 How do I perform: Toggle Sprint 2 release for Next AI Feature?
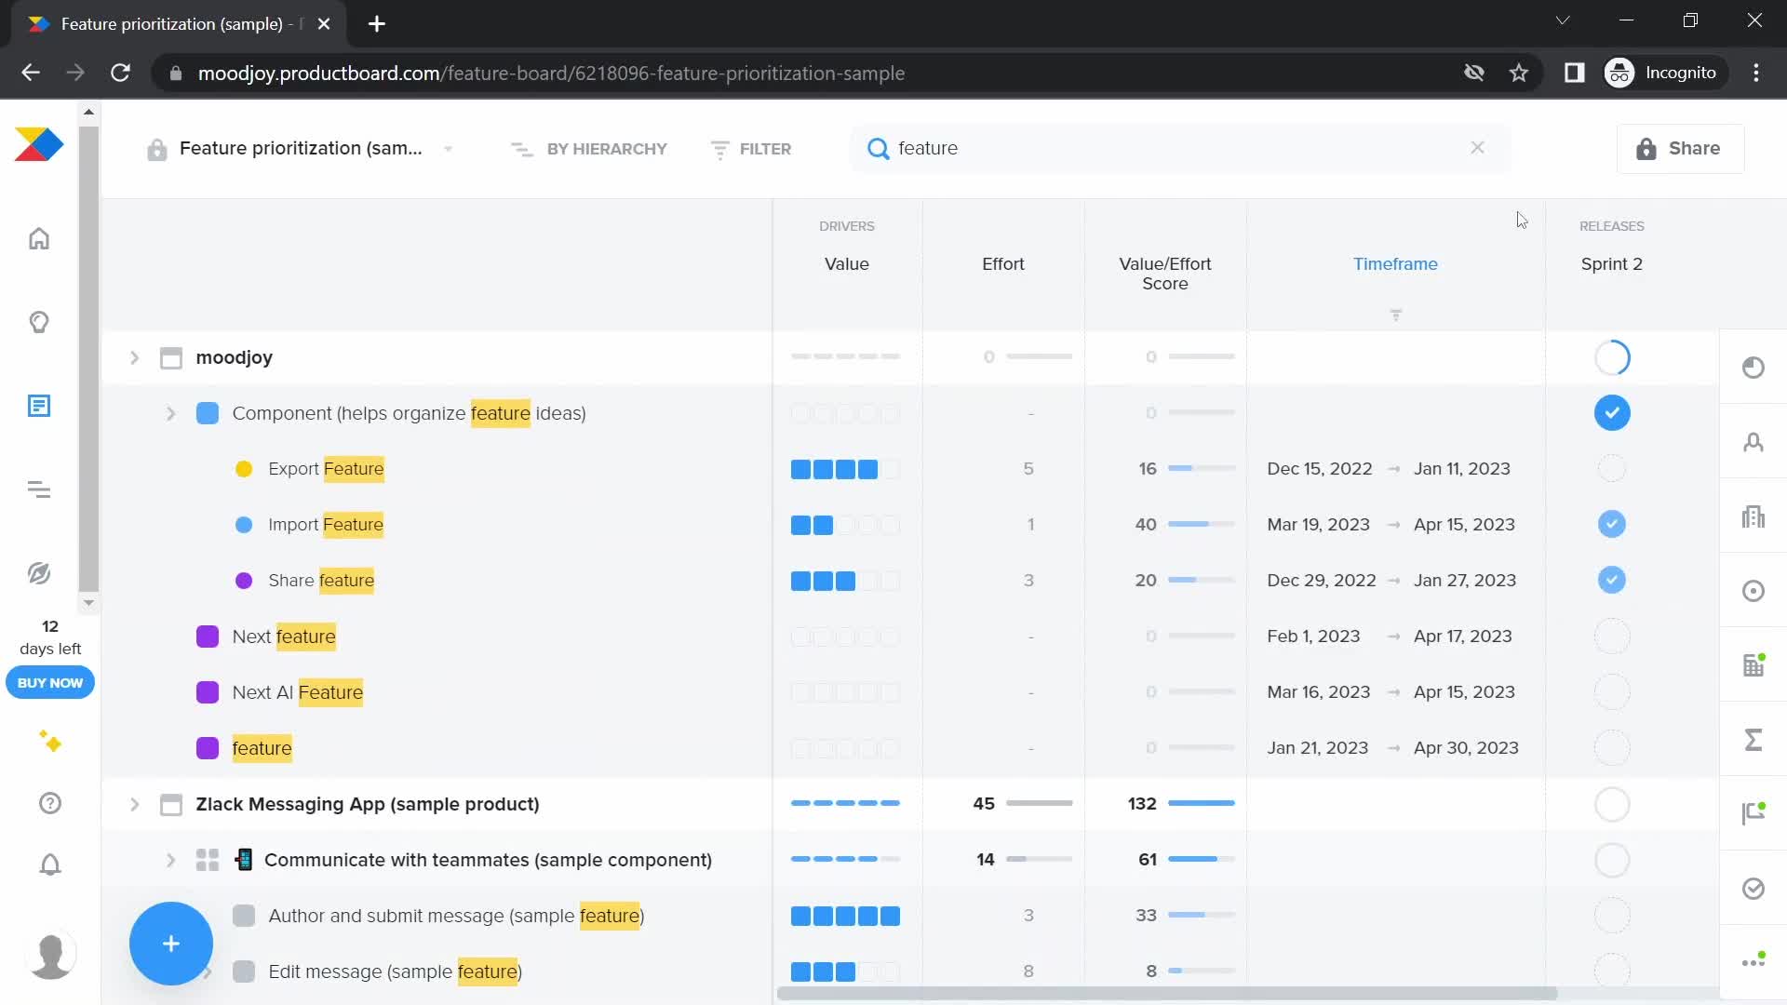[1612, 692]
